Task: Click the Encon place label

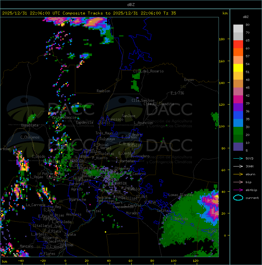Action: tap(189, 79)
